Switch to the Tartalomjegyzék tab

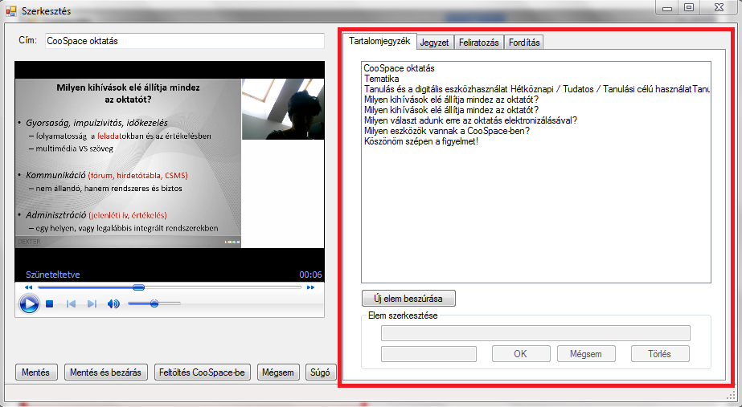[x=379, y=41]
